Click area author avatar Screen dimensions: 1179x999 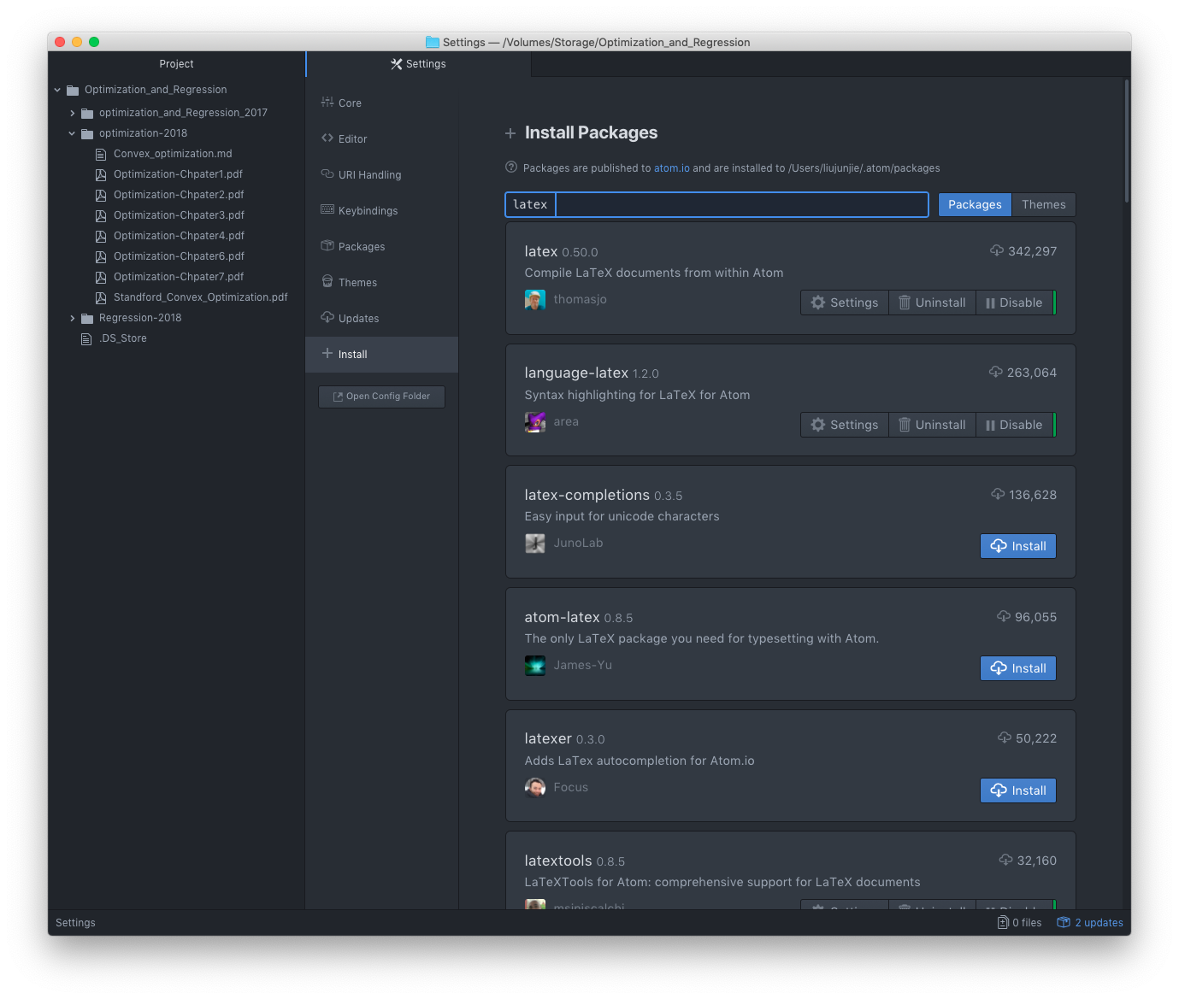535,422
